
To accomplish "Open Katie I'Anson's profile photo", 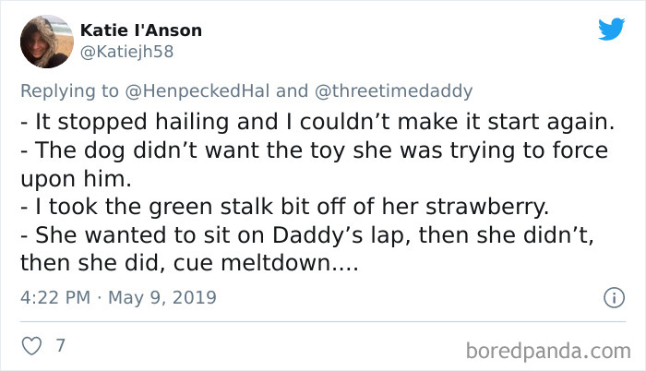I will [44, 42].
